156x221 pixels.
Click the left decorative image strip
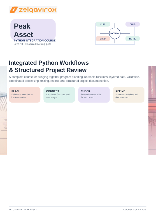(3, 110)
